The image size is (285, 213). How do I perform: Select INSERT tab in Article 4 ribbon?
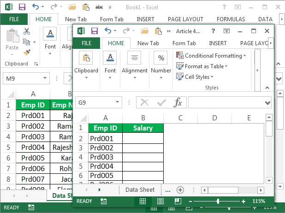click(x=218, y=43)
